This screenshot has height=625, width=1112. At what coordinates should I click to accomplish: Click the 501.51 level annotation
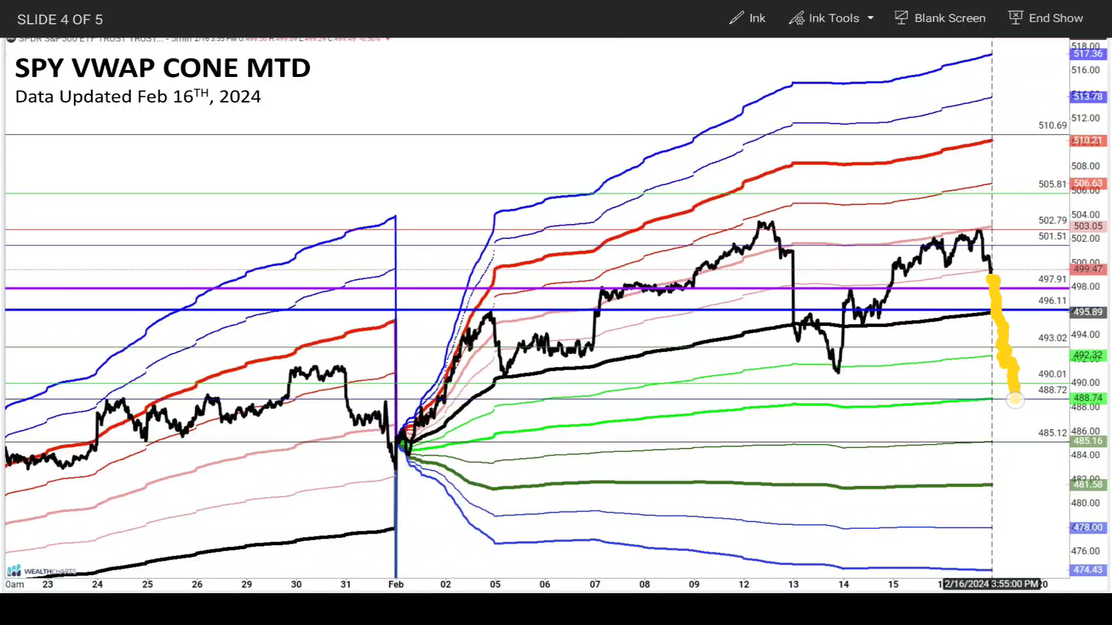tap(1052, 236)
